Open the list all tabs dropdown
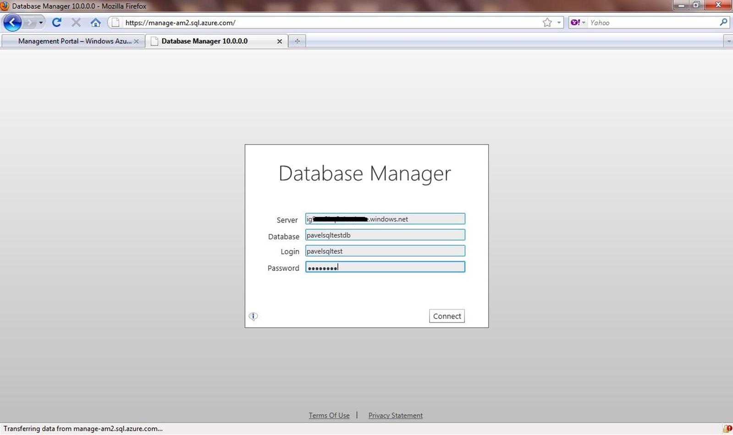This screenshot has height=435, width=733. [x=728, y=41]
